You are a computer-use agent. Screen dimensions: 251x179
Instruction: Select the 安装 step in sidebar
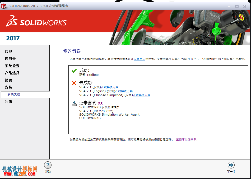(x=8, y=87)
